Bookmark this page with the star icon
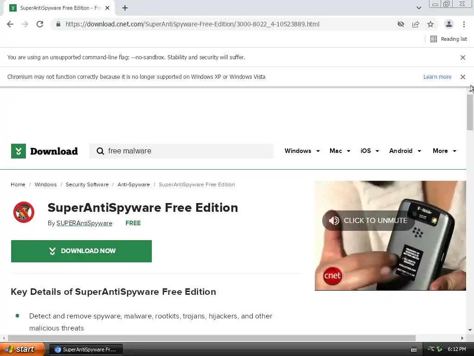474x356 pixels. coord(430,24)
